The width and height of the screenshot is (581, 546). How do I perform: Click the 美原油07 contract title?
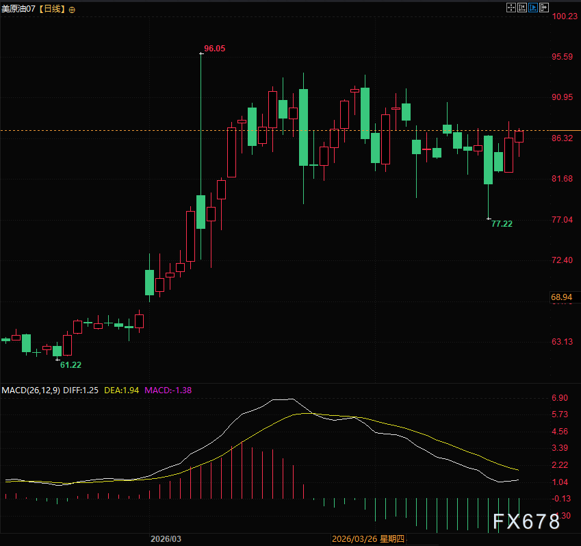pyautogui.click(x=18, y=9)
